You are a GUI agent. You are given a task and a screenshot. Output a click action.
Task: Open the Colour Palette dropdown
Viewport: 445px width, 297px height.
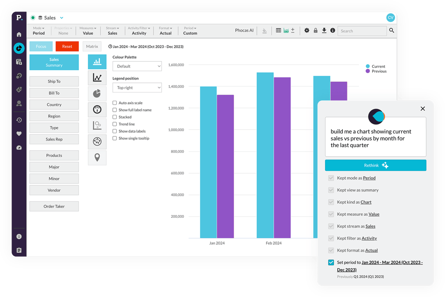coord(137,66)
